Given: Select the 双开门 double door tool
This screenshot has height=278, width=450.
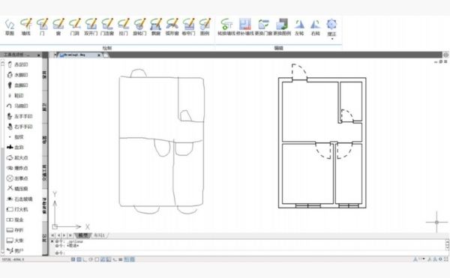Looking at the screenshot, I should click(x=91, y=27).
